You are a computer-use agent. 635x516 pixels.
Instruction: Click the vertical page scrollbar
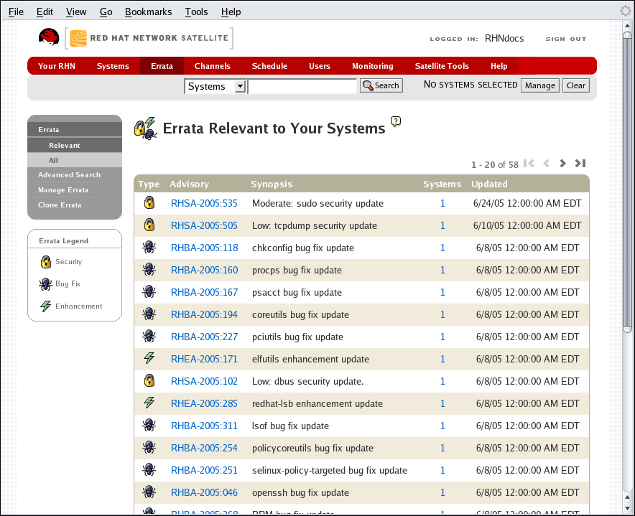628,179
